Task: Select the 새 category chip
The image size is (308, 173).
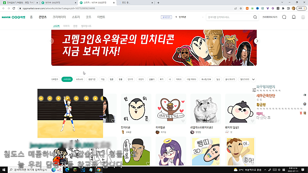Action: tap(170, 79)
